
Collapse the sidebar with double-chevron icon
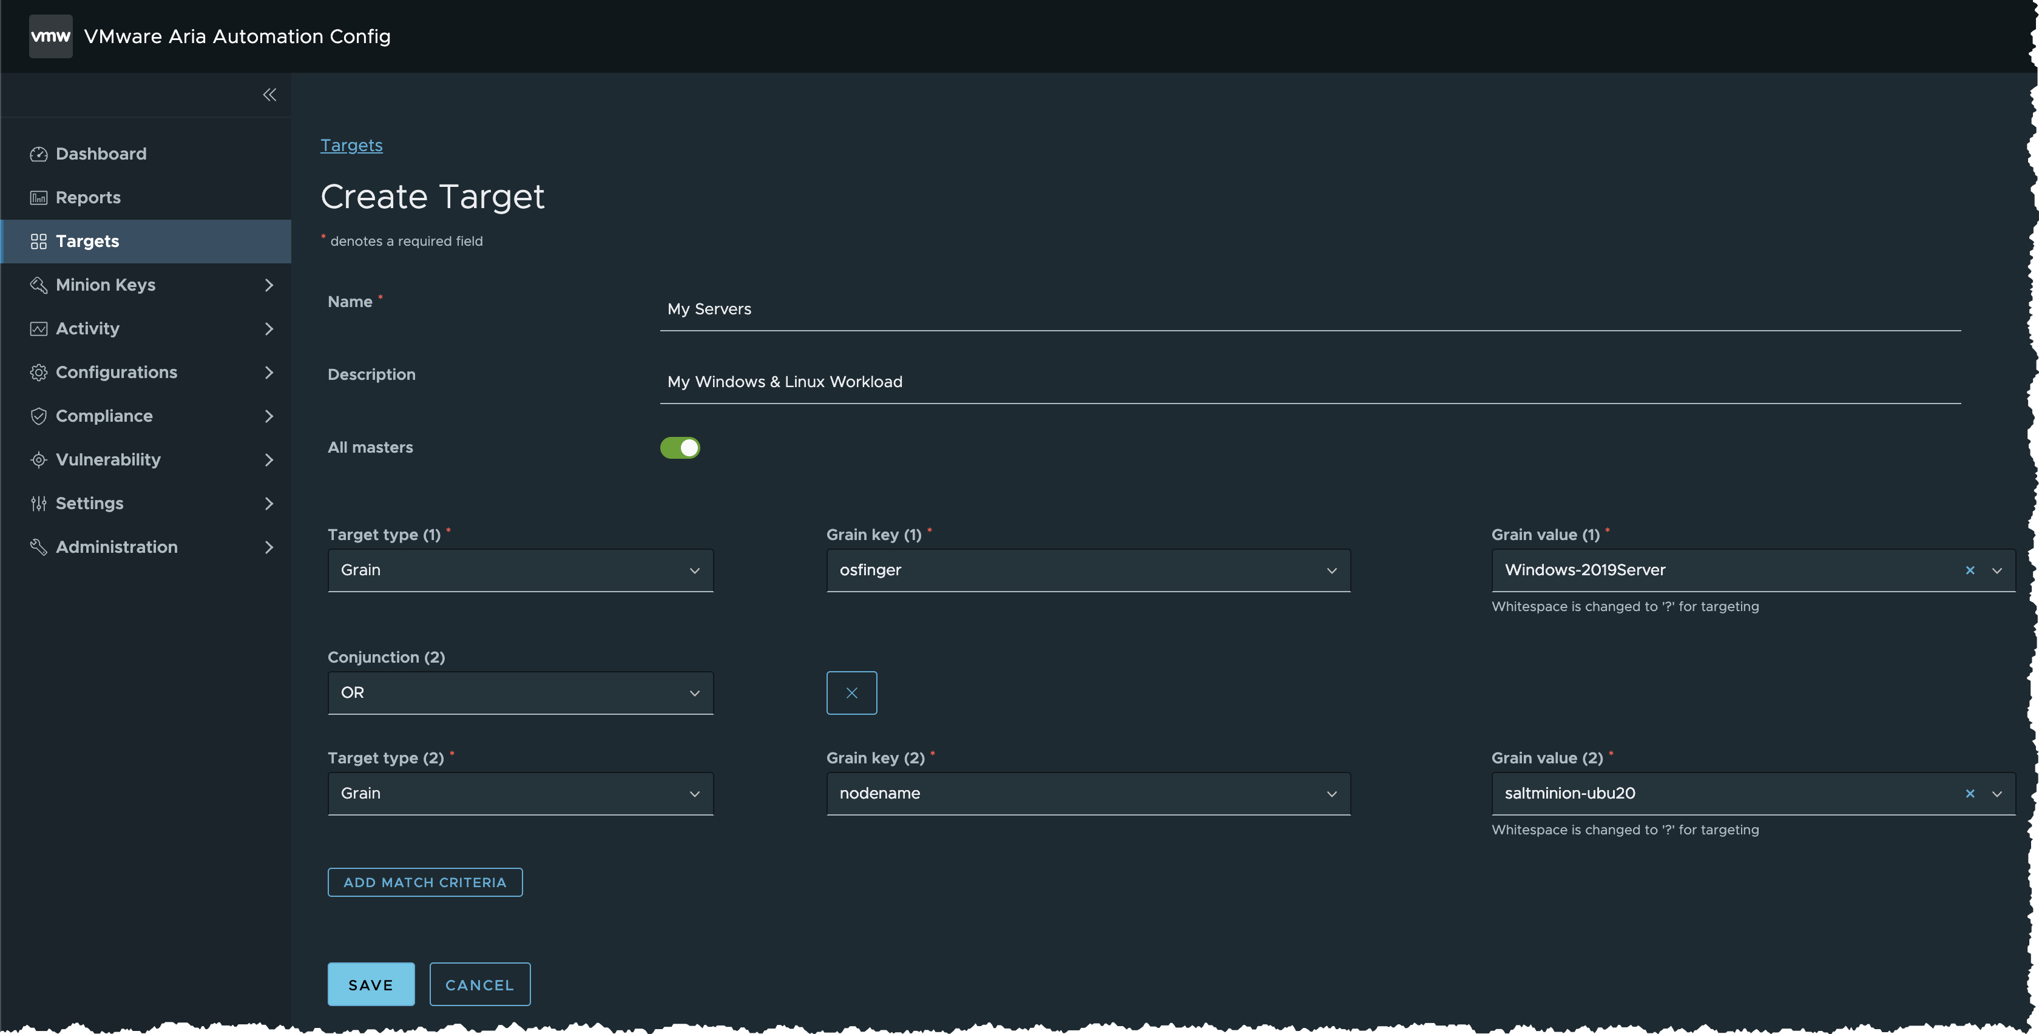[x=270, y=95]
